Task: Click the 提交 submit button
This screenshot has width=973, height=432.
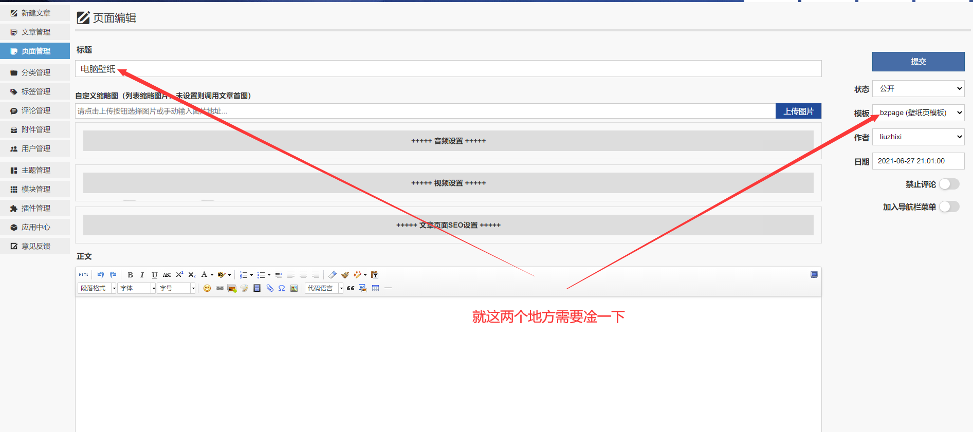Action: [918, 62]
